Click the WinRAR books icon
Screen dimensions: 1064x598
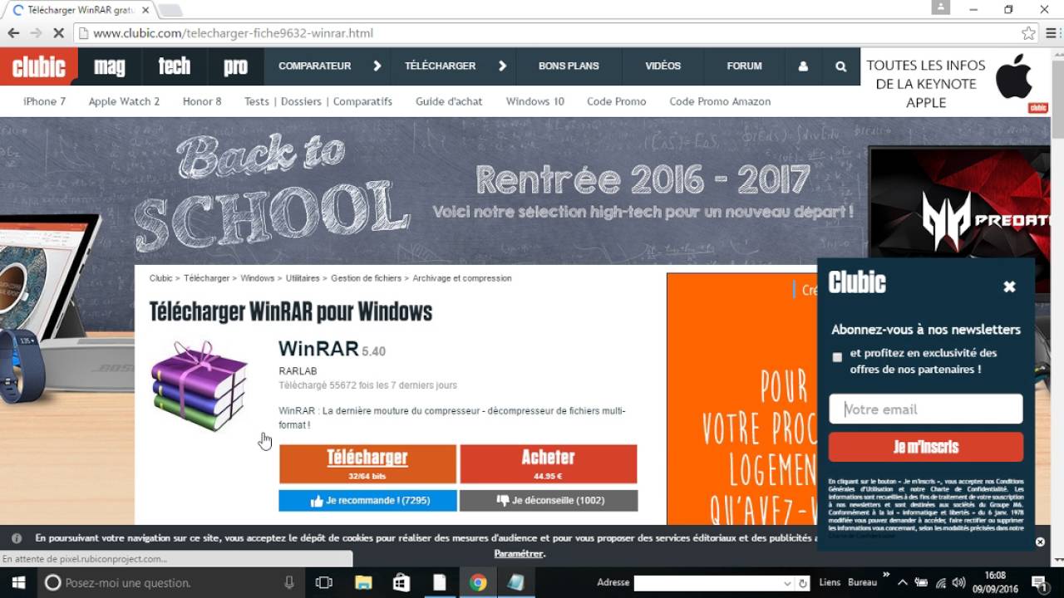point(199,385)
